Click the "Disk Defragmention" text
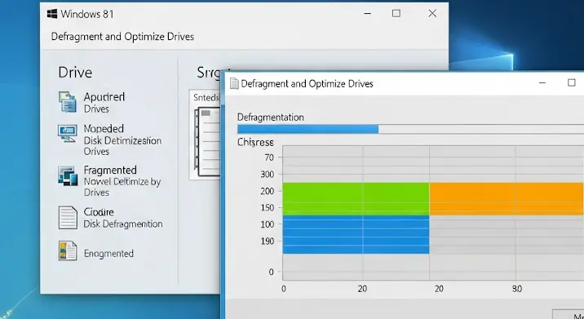 tap(123, 224)
